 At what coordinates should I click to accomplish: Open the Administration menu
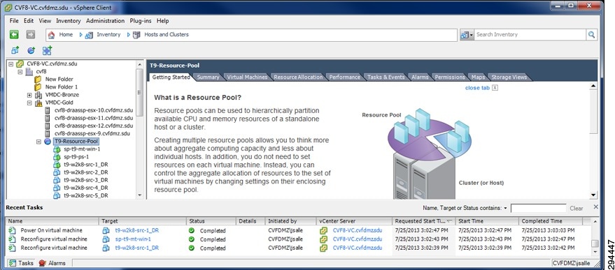click(x=105, y=21)
